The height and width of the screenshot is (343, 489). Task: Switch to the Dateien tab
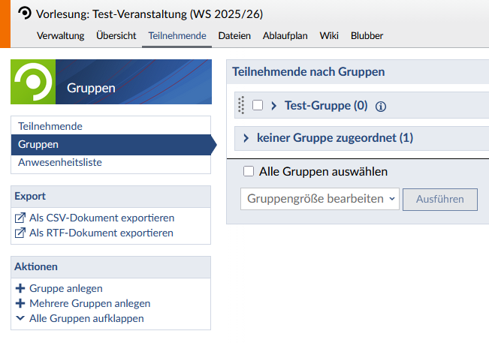coord(234,35)
